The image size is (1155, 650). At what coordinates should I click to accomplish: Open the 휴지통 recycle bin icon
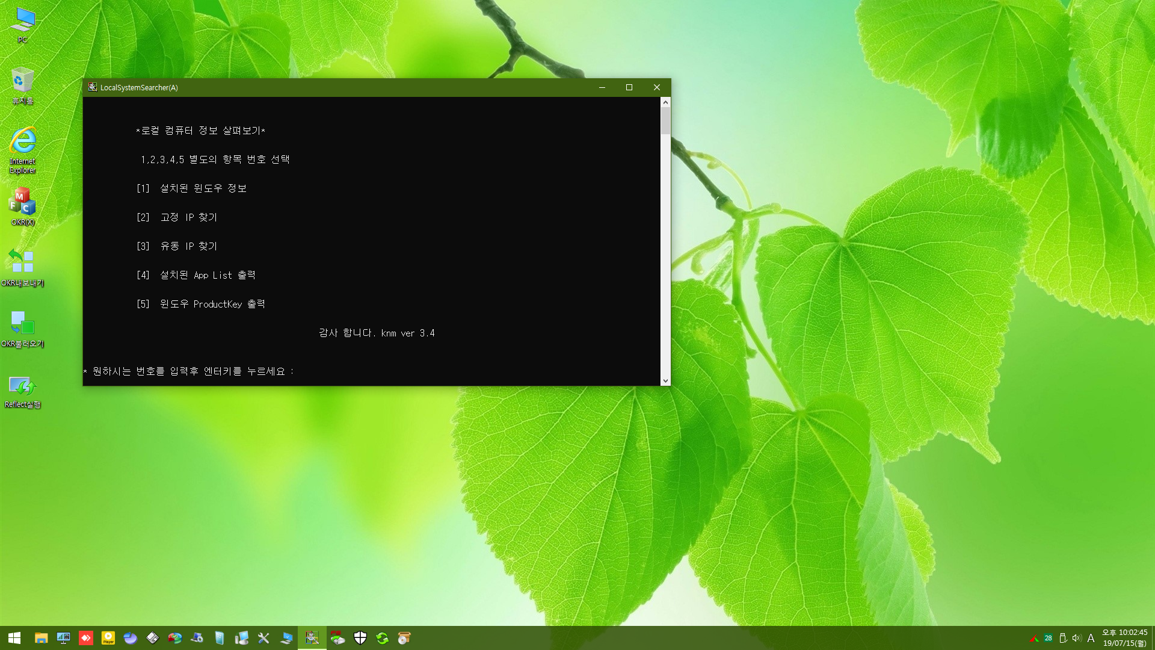click(22, 85)
